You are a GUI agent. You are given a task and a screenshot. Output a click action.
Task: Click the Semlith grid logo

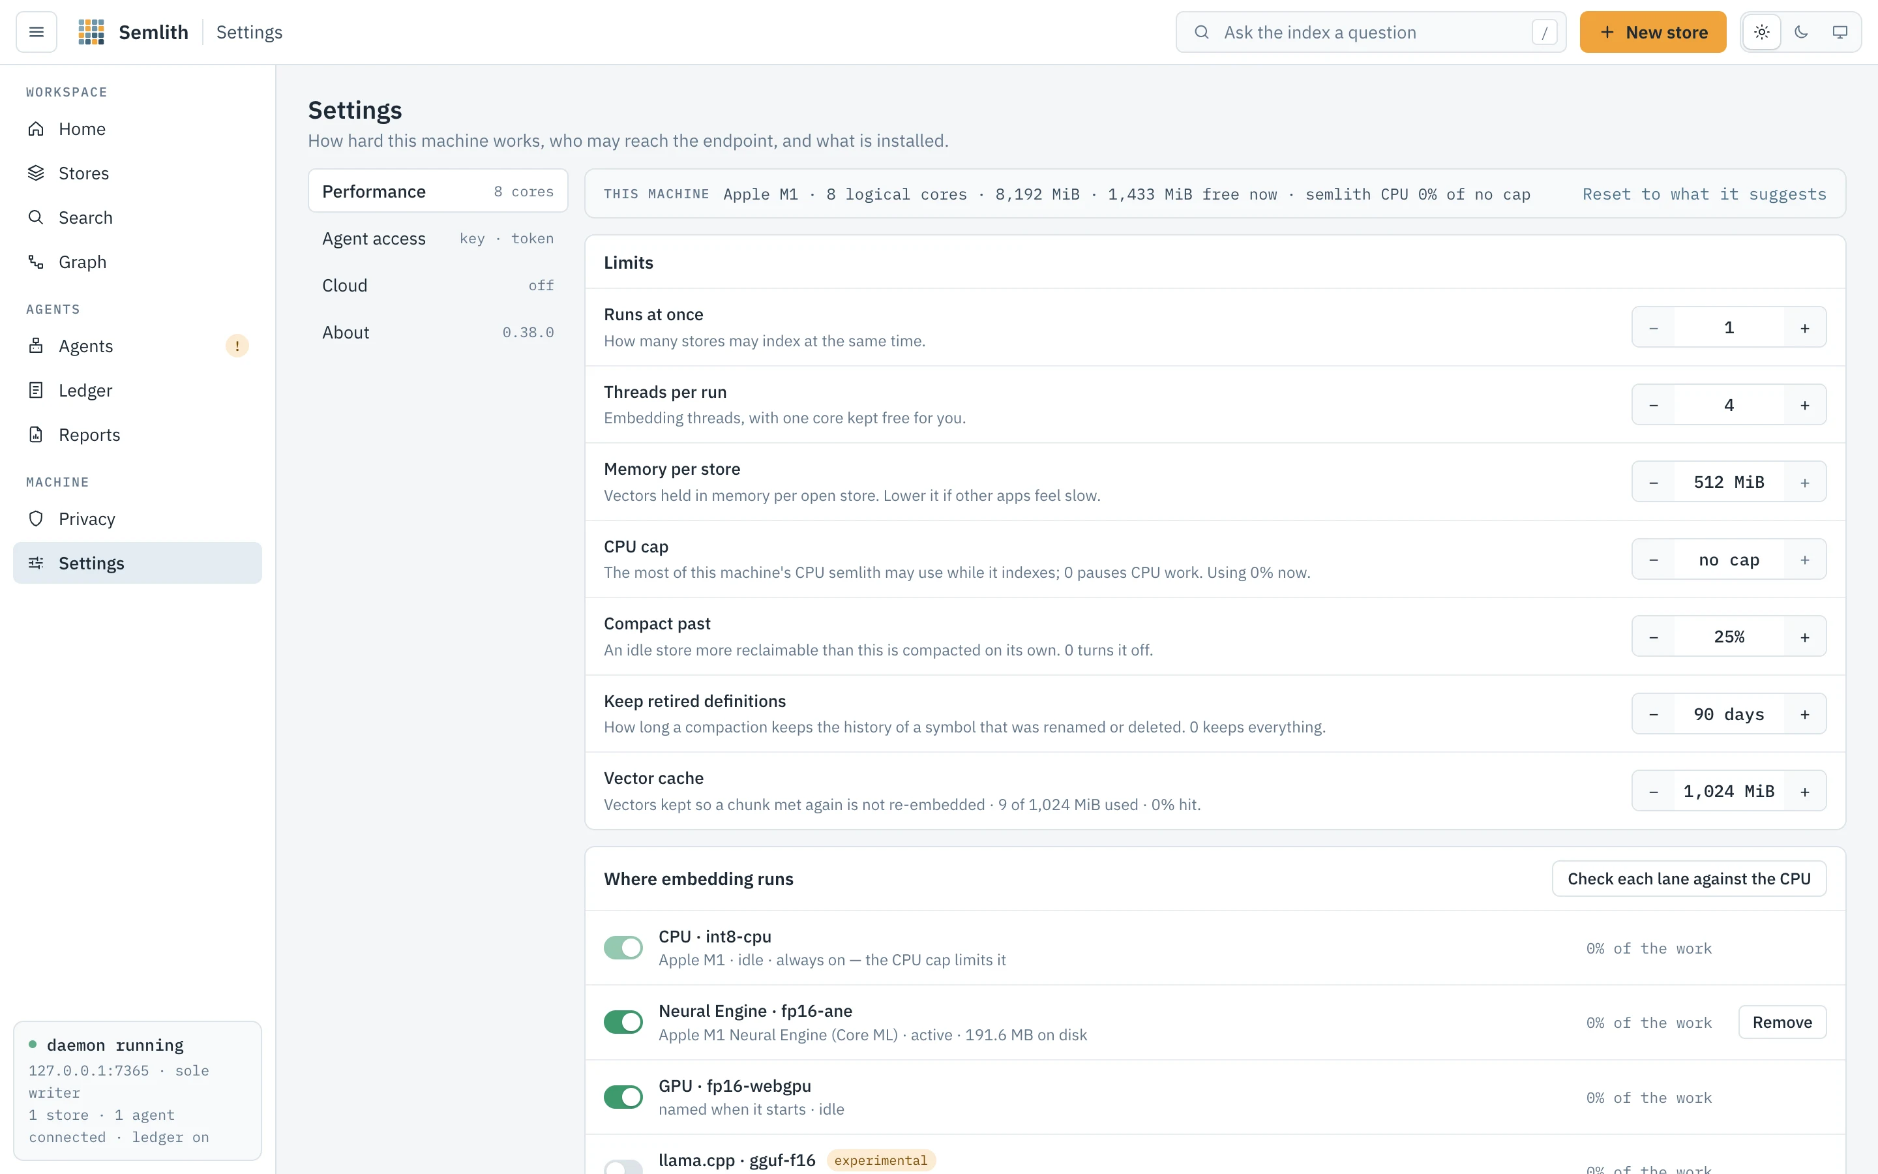(91, 32)
